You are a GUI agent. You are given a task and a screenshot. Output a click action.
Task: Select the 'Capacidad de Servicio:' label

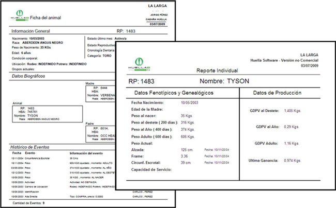[151, 169]
